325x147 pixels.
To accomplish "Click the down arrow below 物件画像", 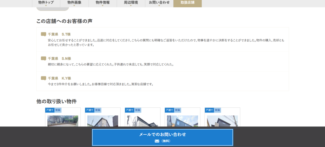I will (74, 5).
